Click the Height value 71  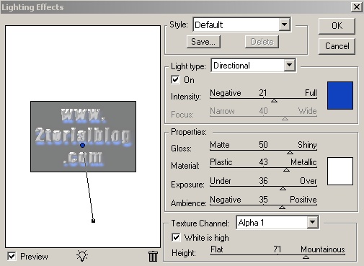coord(277,249)
